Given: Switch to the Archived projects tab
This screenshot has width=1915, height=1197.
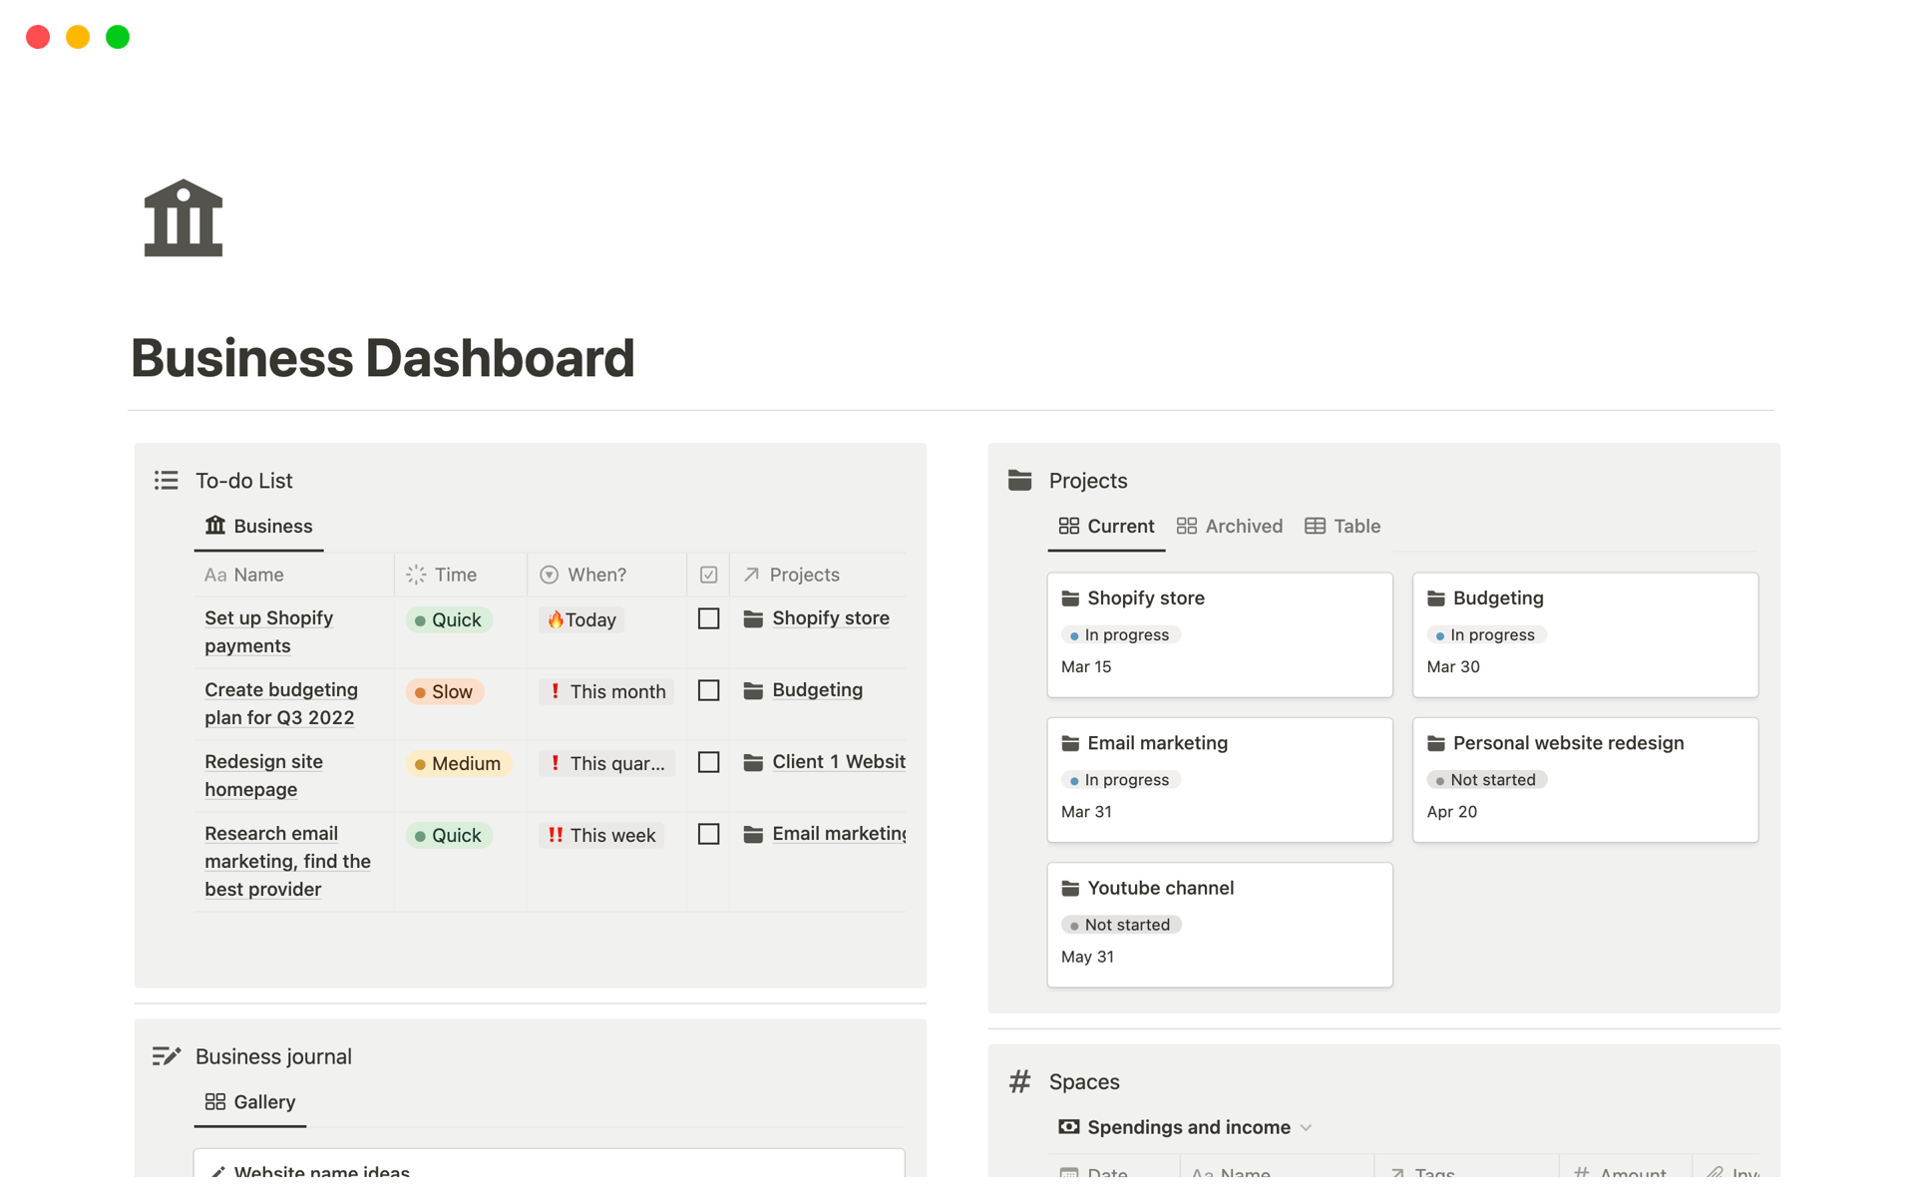Looking at the screenshot, I should [1231, 526].
